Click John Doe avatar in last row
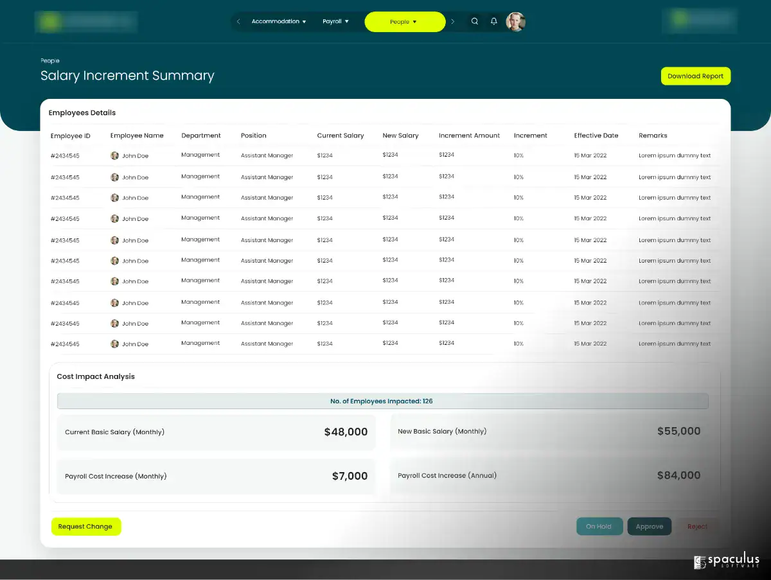 (114, 344)
